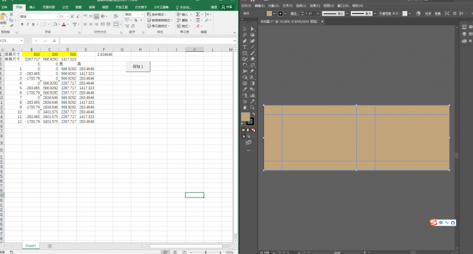Image resolution: width=473 pixels, height=254 pixels.
Task: Activate the Zoom magnifier tool
Action: tap(252, 108)
